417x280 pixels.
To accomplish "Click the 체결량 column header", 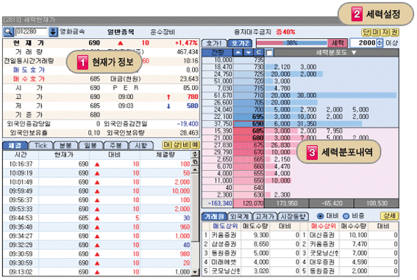I will (165, 155).
